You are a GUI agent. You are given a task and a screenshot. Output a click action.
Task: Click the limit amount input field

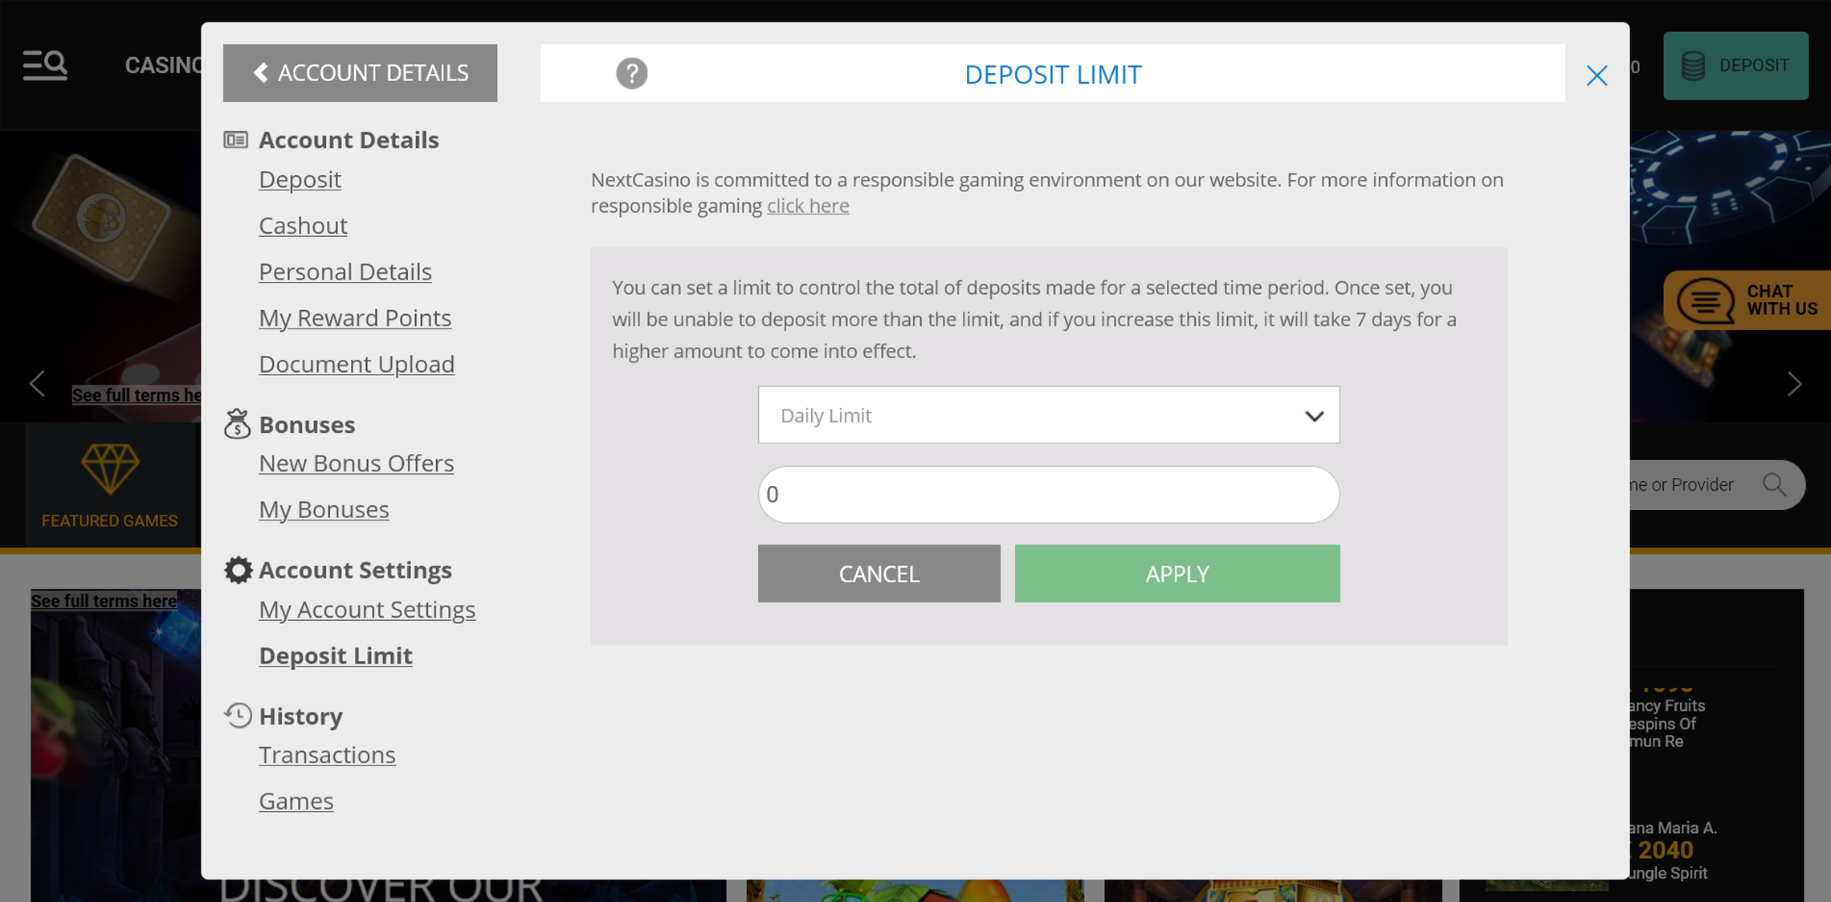(x=1049, y=495)
